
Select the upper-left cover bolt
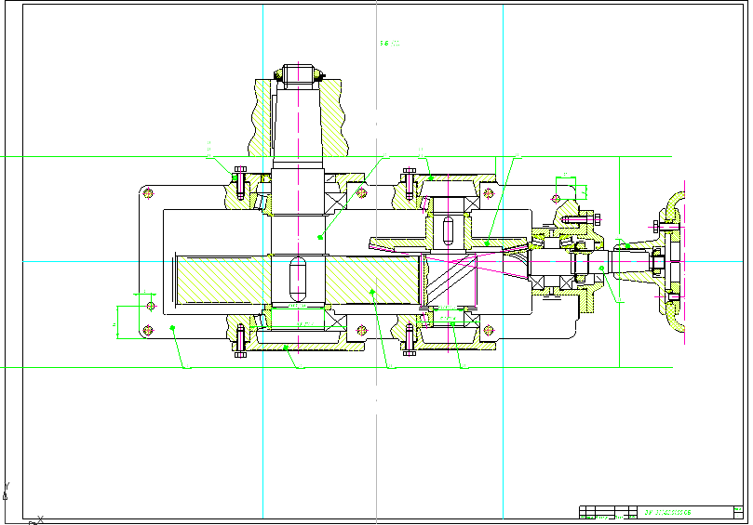click(x=239, y=182)
